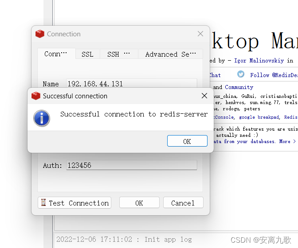The width and height of the screenshot is (298, 248).
Task: Click the Redis icon in Connection title bar
Action: 40,34
